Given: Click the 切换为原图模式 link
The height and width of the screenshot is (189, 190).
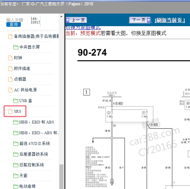Looking at the screenshot, I should click(x=83, y=28).
